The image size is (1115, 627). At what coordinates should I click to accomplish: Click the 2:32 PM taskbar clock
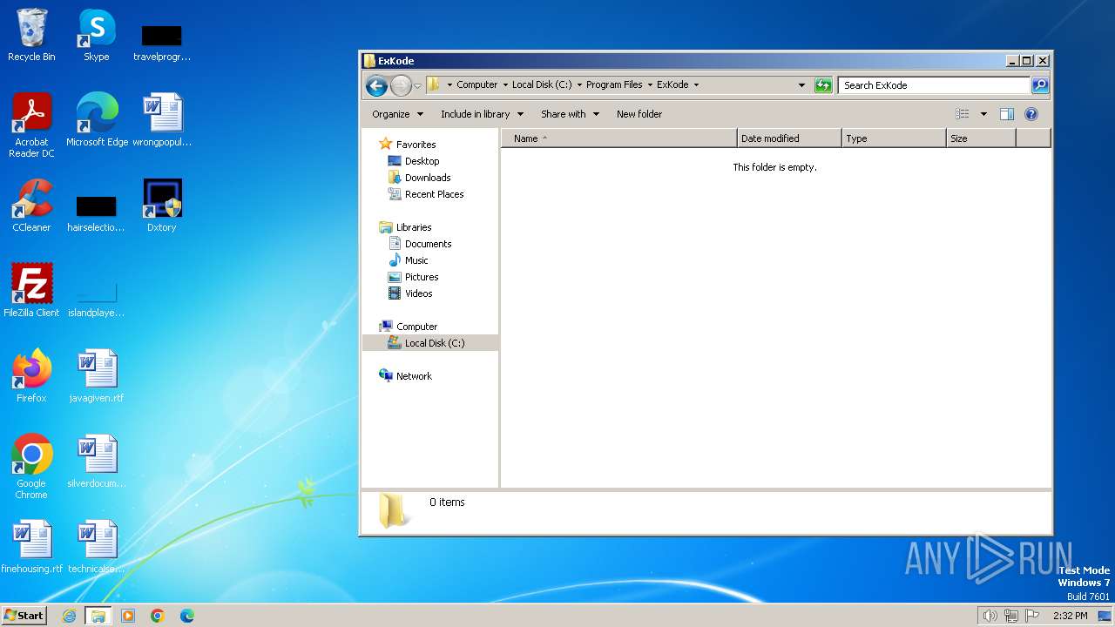(x=1070, y=616)
